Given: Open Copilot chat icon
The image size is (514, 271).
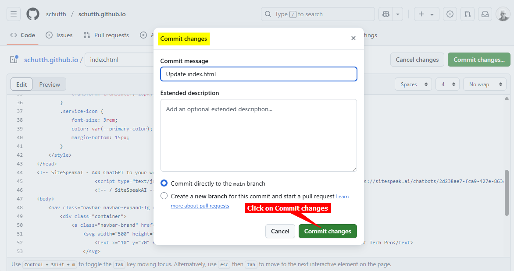Looking at the screenshot, I should (x=386, y=14).
